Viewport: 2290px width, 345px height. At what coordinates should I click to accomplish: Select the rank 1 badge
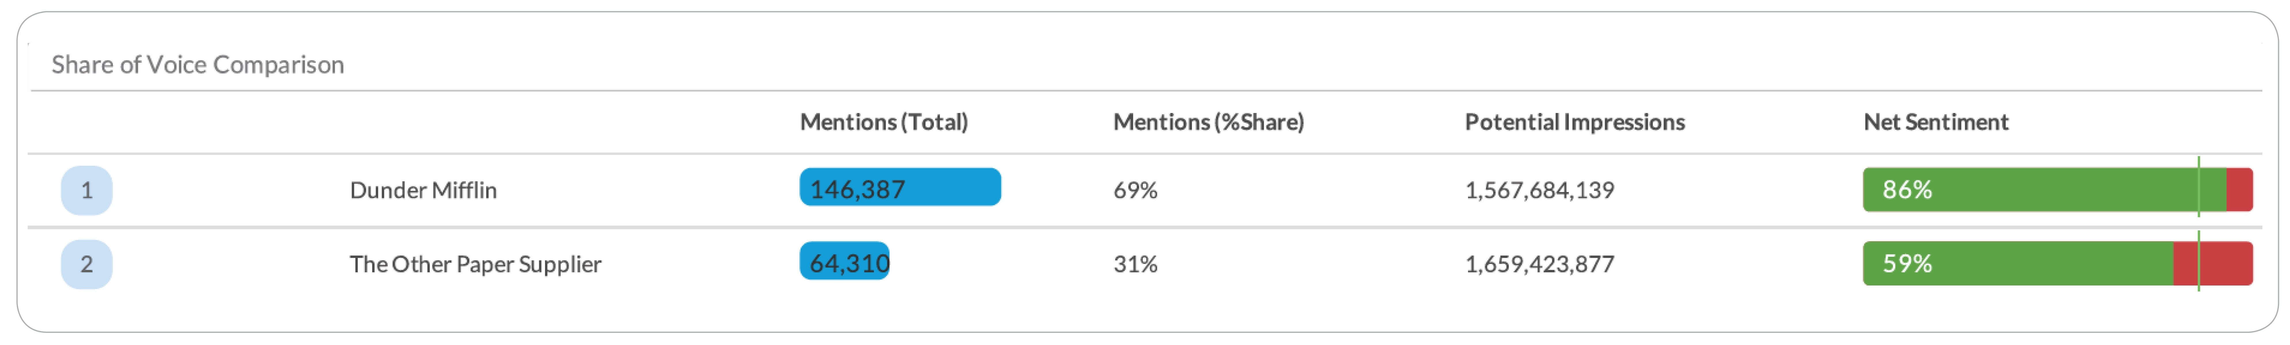[x=86, y=190]
